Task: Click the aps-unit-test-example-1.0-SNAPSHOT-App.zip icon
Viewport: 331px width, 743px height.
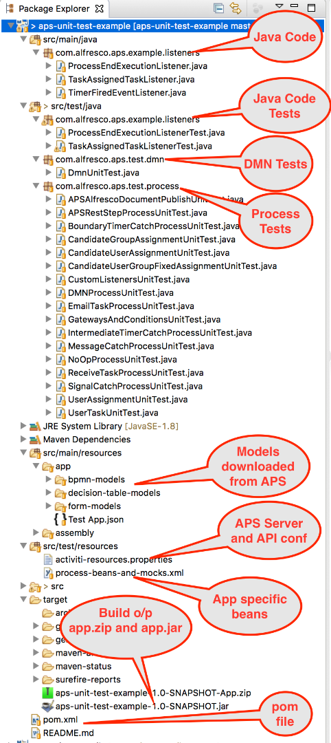Action: pyautogui.click(x=48, y=692)
